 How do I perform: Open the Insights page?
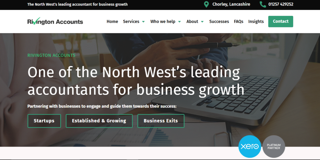tap(256, 21)
